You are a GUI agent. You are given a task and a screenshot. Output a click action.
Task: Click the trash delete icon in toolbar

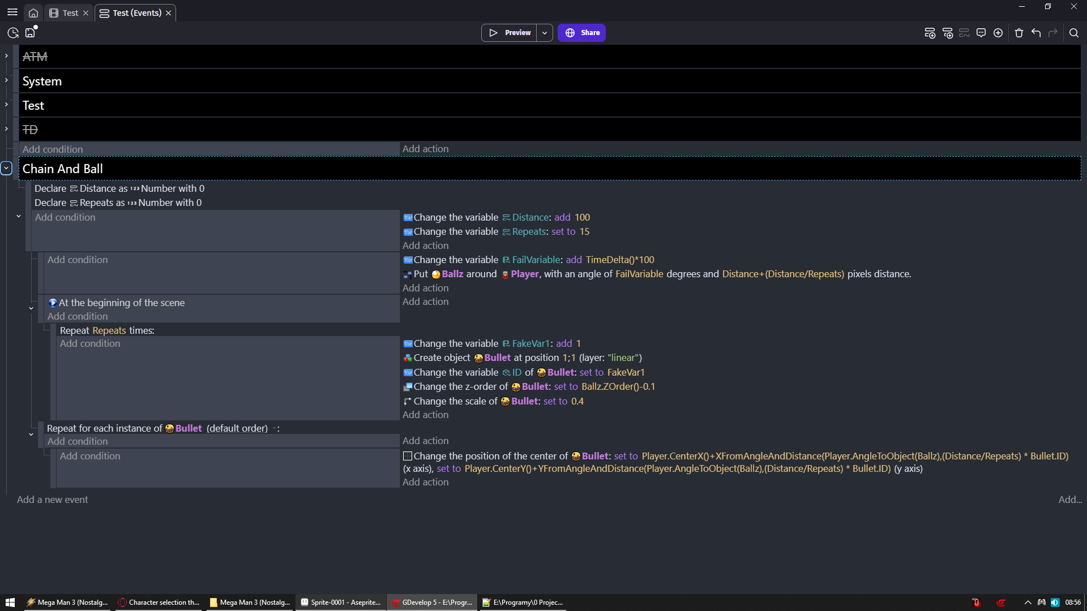coord(1019,33)
